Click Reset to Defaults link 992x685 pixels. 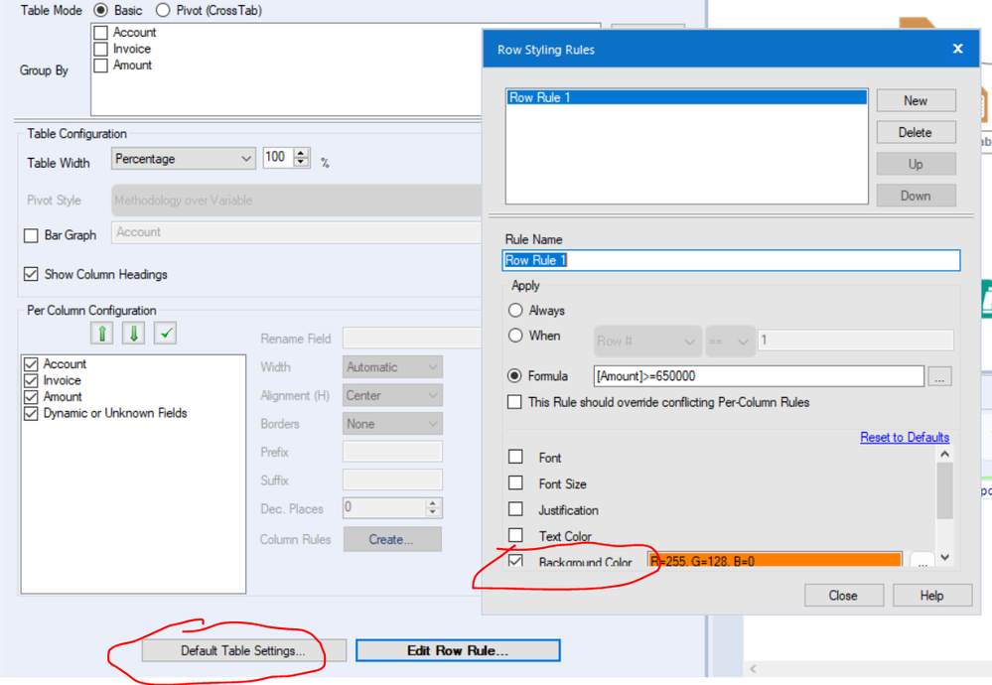click(904, 437)
